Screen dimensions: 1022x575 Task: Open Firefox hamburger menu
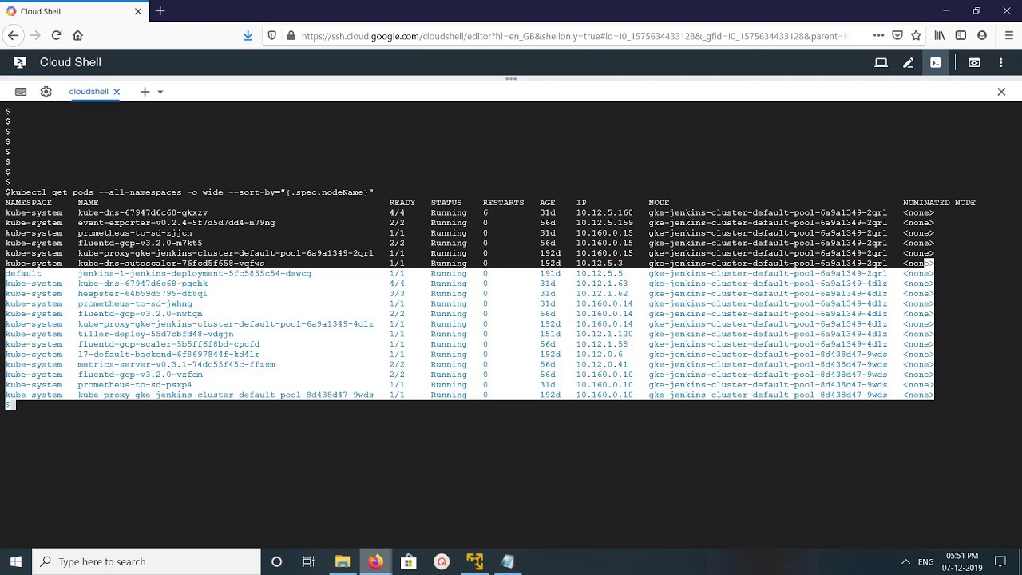point(1008,35)
